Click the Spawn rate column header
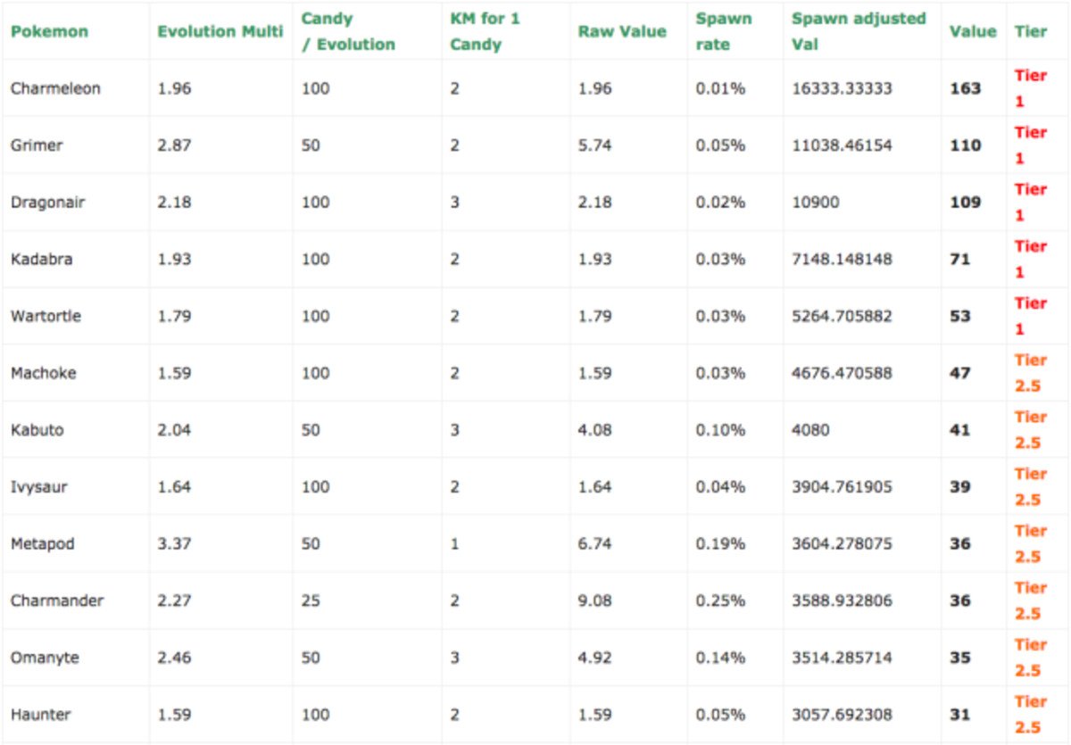Image resolution: width=1071 pixels, height=745 pixels. (724, 31)
